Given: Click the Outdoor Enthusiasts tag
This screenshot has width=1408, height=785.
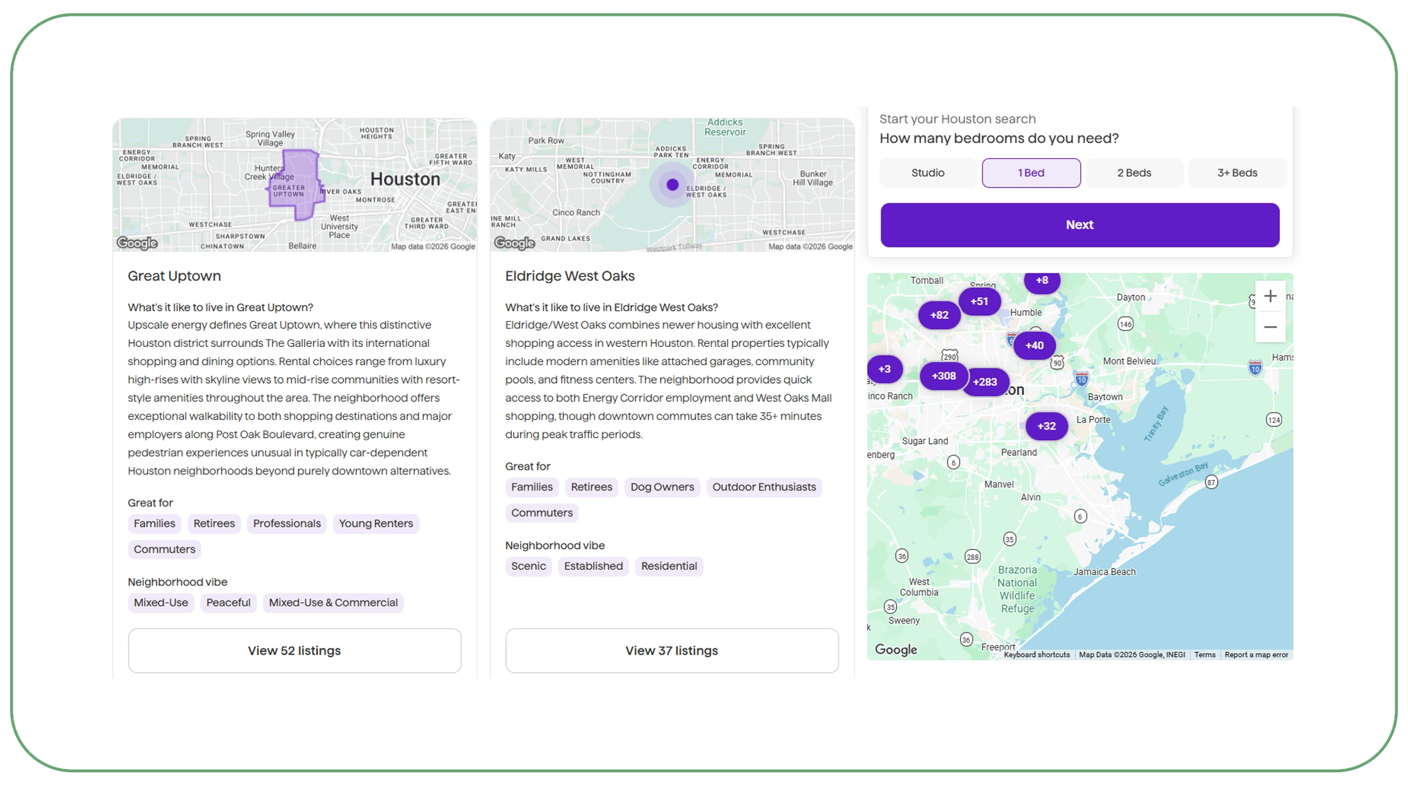Looking at the screenshot, I should 764,487.
